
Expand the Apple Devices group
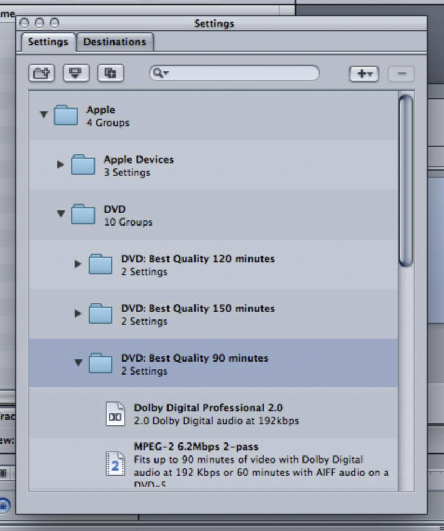click(60, 165)
